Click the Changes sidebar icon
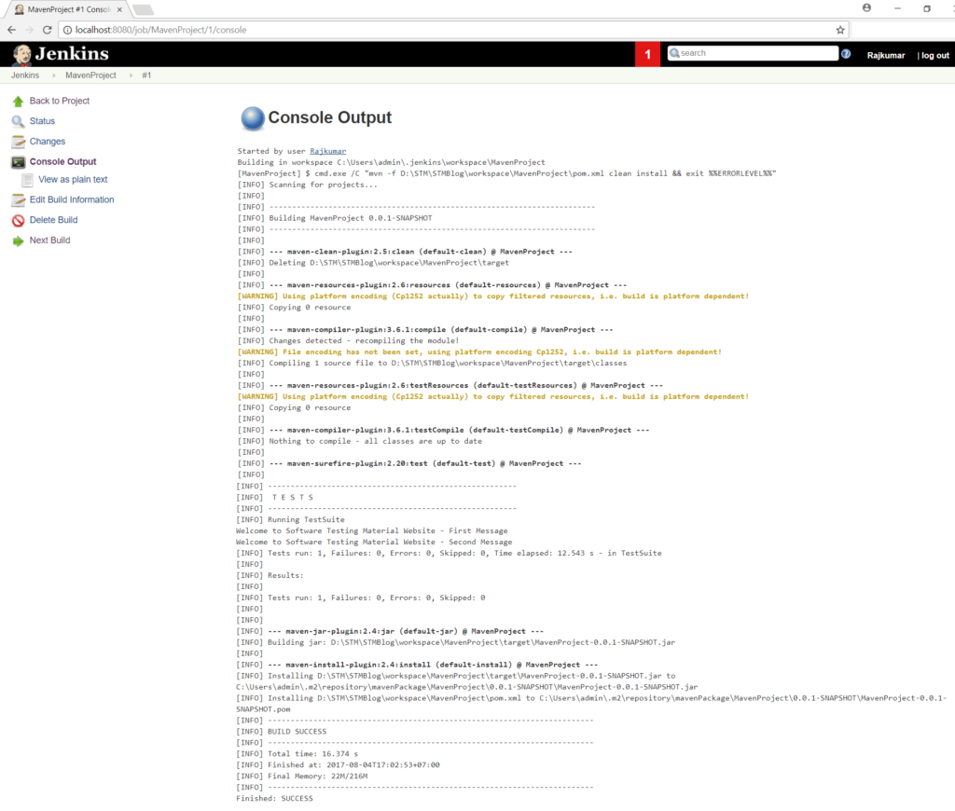 (x=17, y=141)
